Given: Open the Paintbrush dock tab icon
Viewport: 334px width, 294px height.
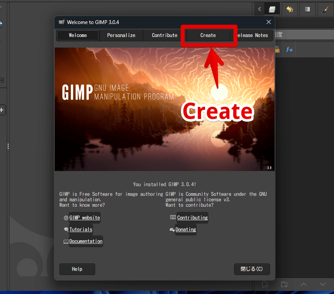Looking at the screenshot, I should [325, 9].
